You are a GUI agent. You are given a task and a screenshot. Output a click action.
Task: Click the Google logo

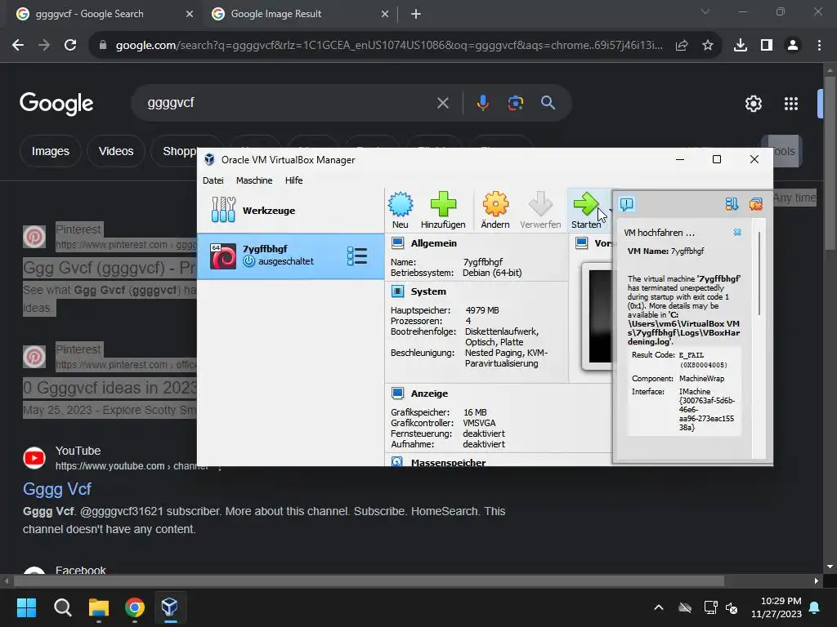56,104
